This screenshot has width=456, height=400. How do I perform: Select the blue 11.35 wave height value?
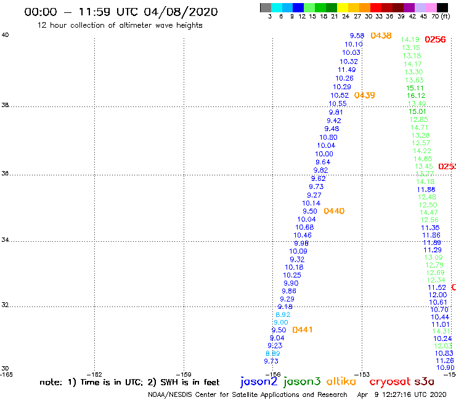tap(430, 228)
